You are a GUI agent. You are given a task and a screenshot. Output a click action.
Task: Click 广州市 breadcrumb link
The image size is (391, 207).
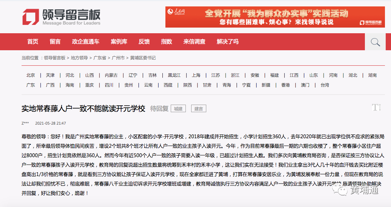point(118,58)
